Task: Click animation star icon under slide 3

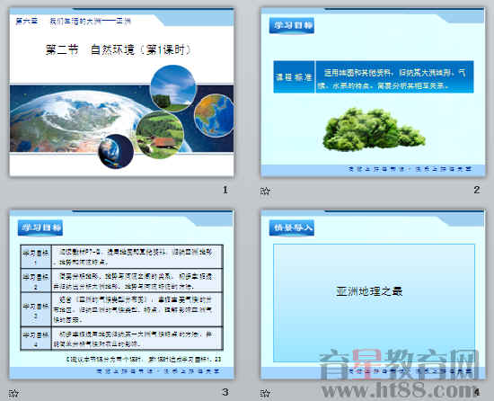Action: click(13, 393)
